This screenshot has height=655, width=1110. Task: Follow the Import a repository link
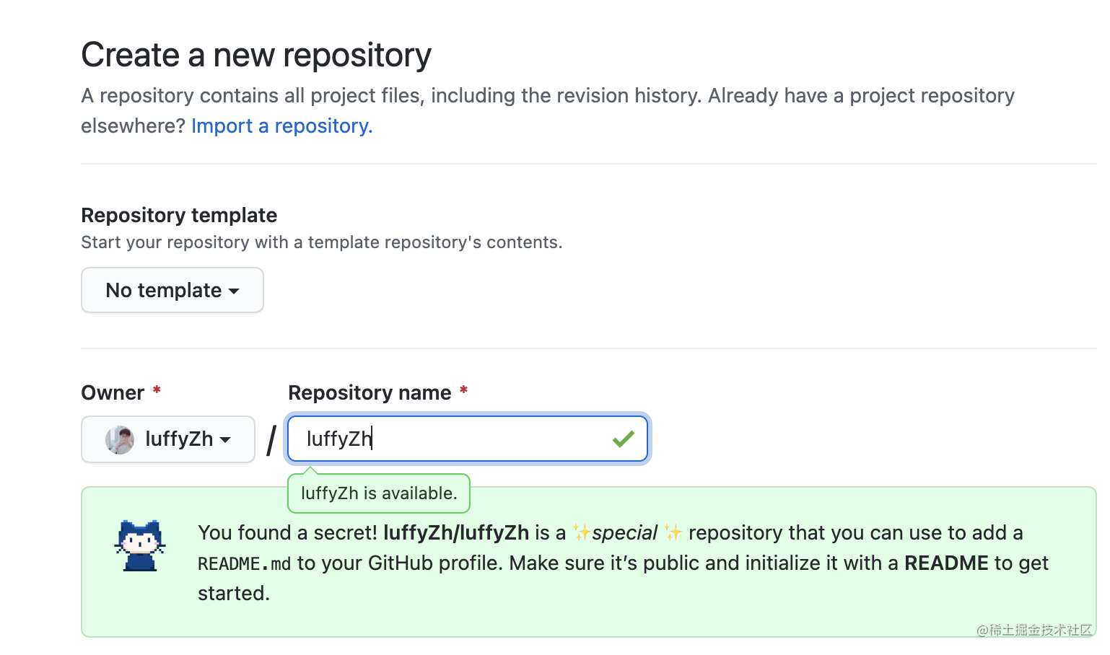[x=281, y=126]
